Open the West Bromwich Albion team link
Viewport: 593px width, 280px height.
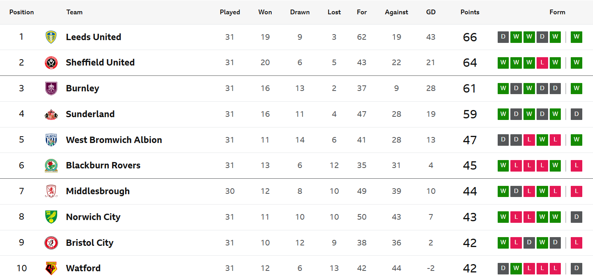(114, 140)
